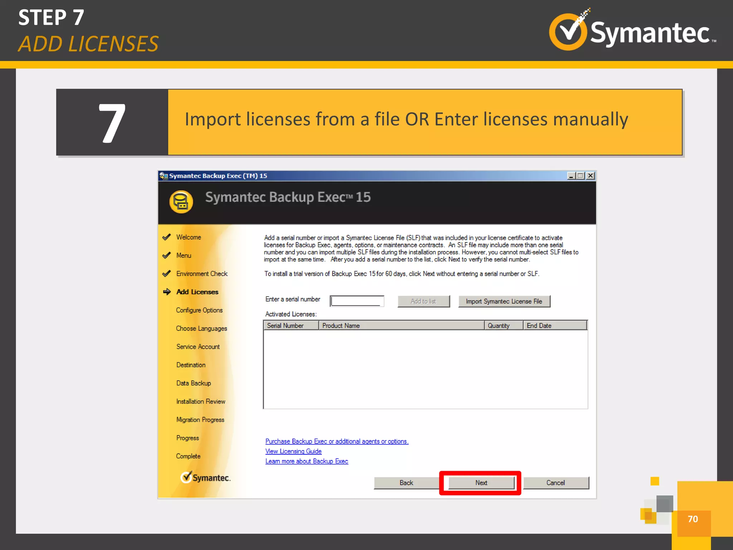The height and width of the screenshot is (550, 733).
Task: Select Migration Progress step in sidebar
Action: pos(200,420)
